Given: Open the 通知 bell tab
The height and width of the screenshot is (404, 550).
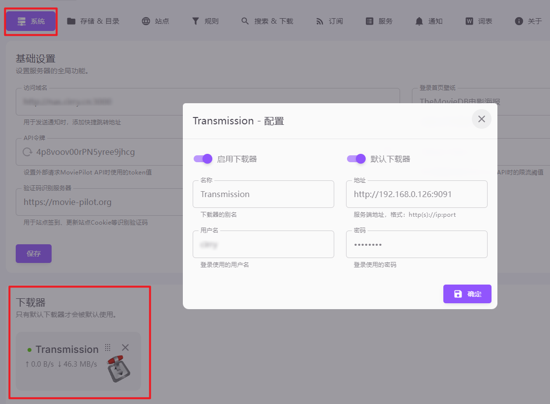Looking at the screenshot, I should [x=429, y=21].
